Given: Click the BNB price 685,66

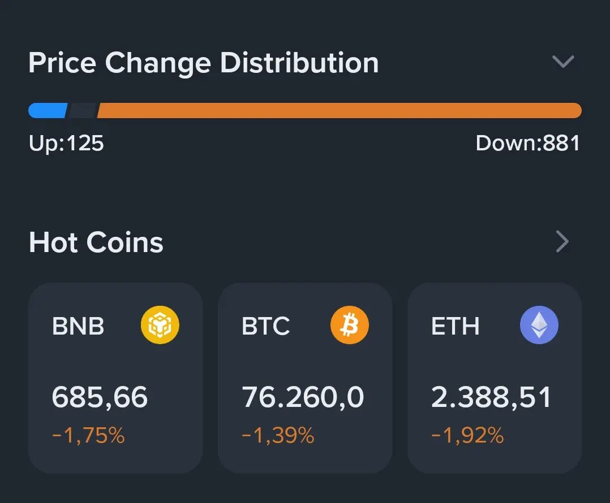Looking at the screenshot, I should [100, 397].
